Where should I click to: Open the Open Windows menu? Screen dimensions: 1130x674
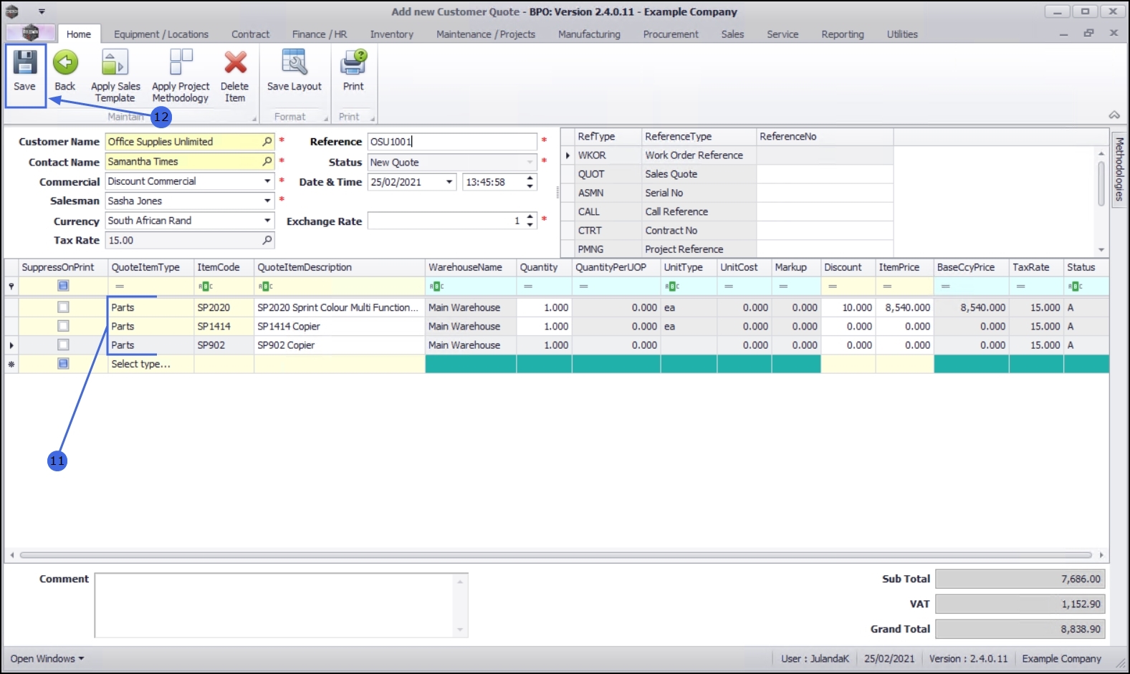tap(47, 659)
